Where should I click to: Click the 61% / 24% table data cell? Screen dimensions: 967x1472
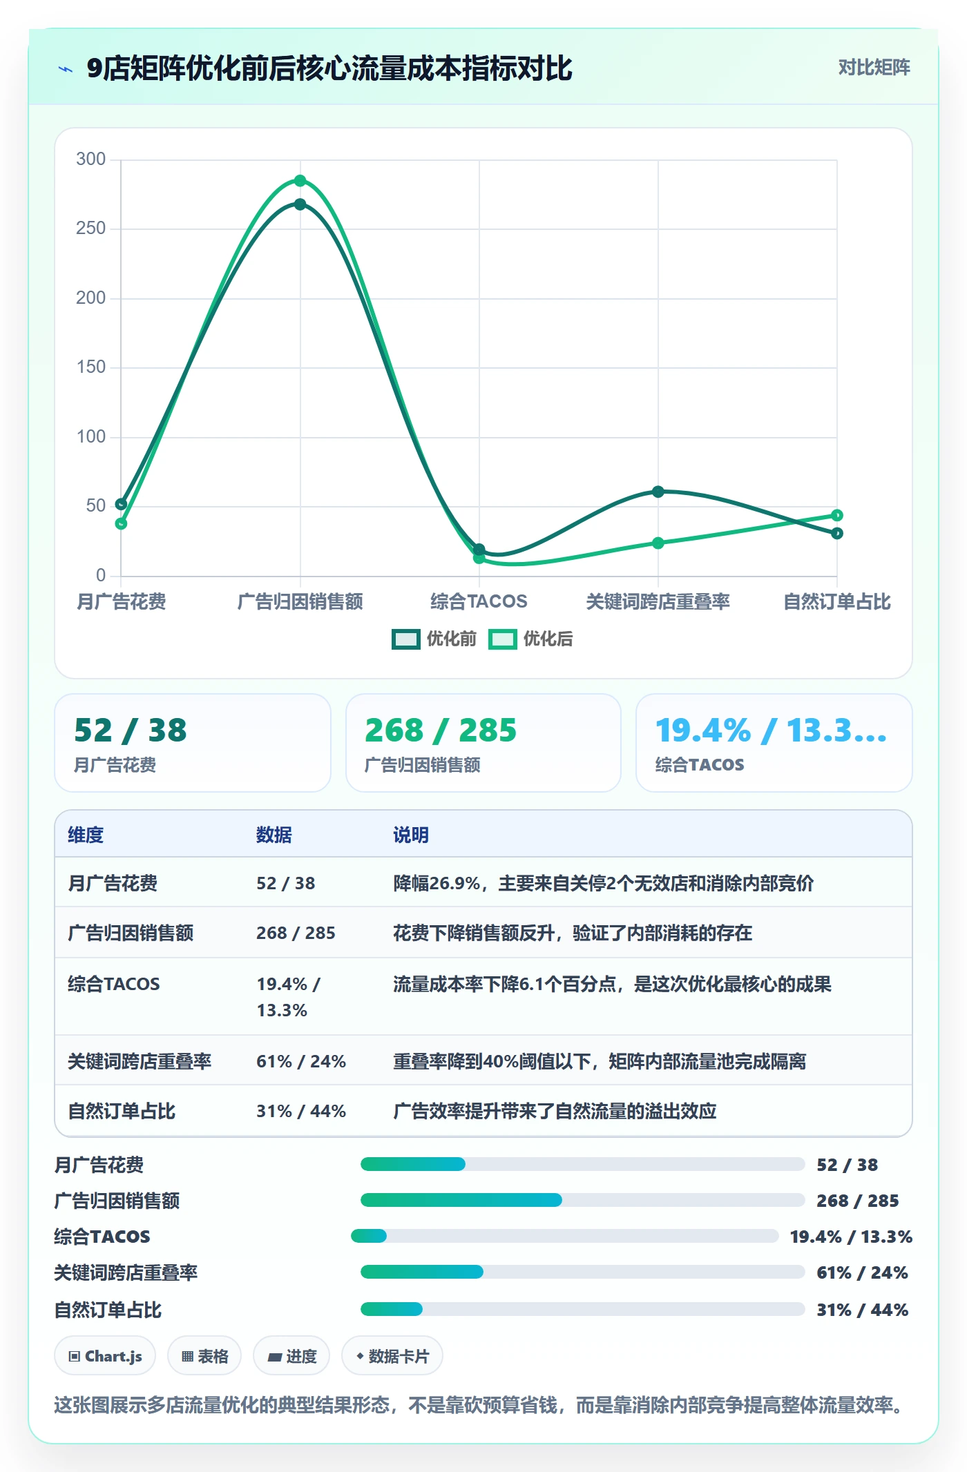tap(301, 1062)
